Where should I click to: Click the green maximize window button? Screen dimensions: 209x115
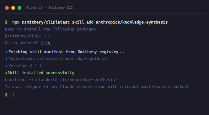click(x=19, y=8)
